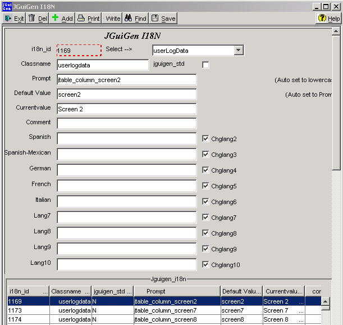The image size is (343, 325).
Task: Click the Default Valu... table column header
Action: pyautogui.click(x=241, y=291)
